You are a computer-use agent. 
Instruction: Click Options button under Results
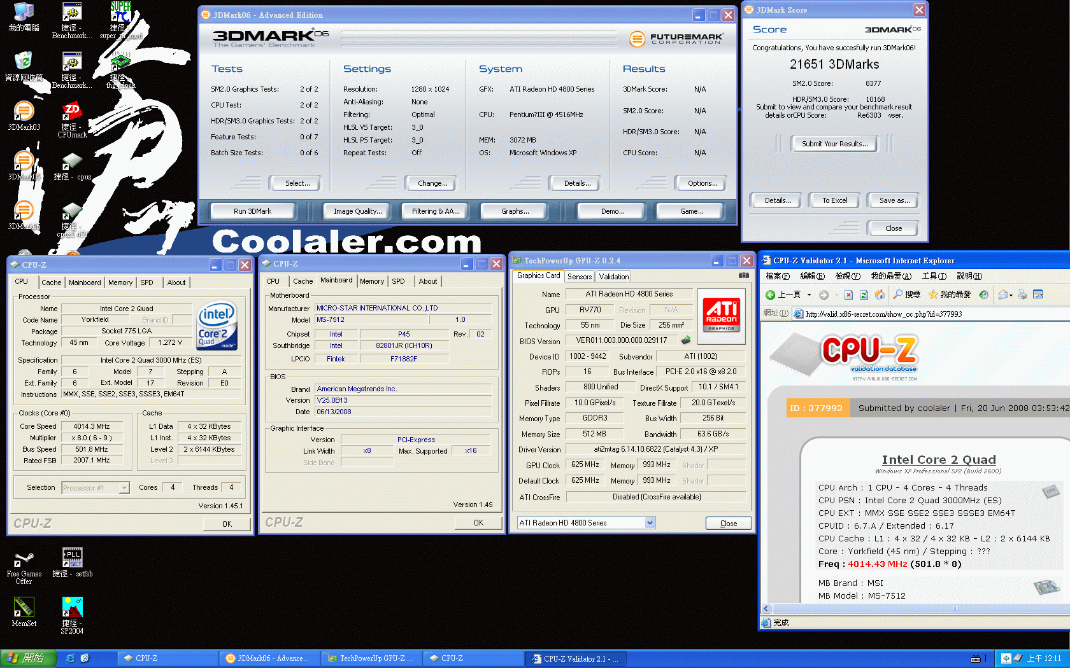coord(702,183)
